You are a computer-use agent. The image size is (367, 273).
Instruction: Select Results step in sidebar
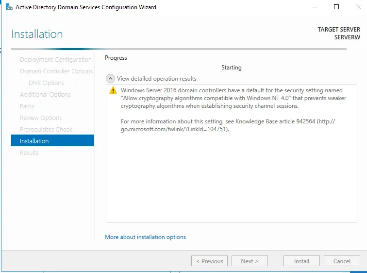point(29,153)
